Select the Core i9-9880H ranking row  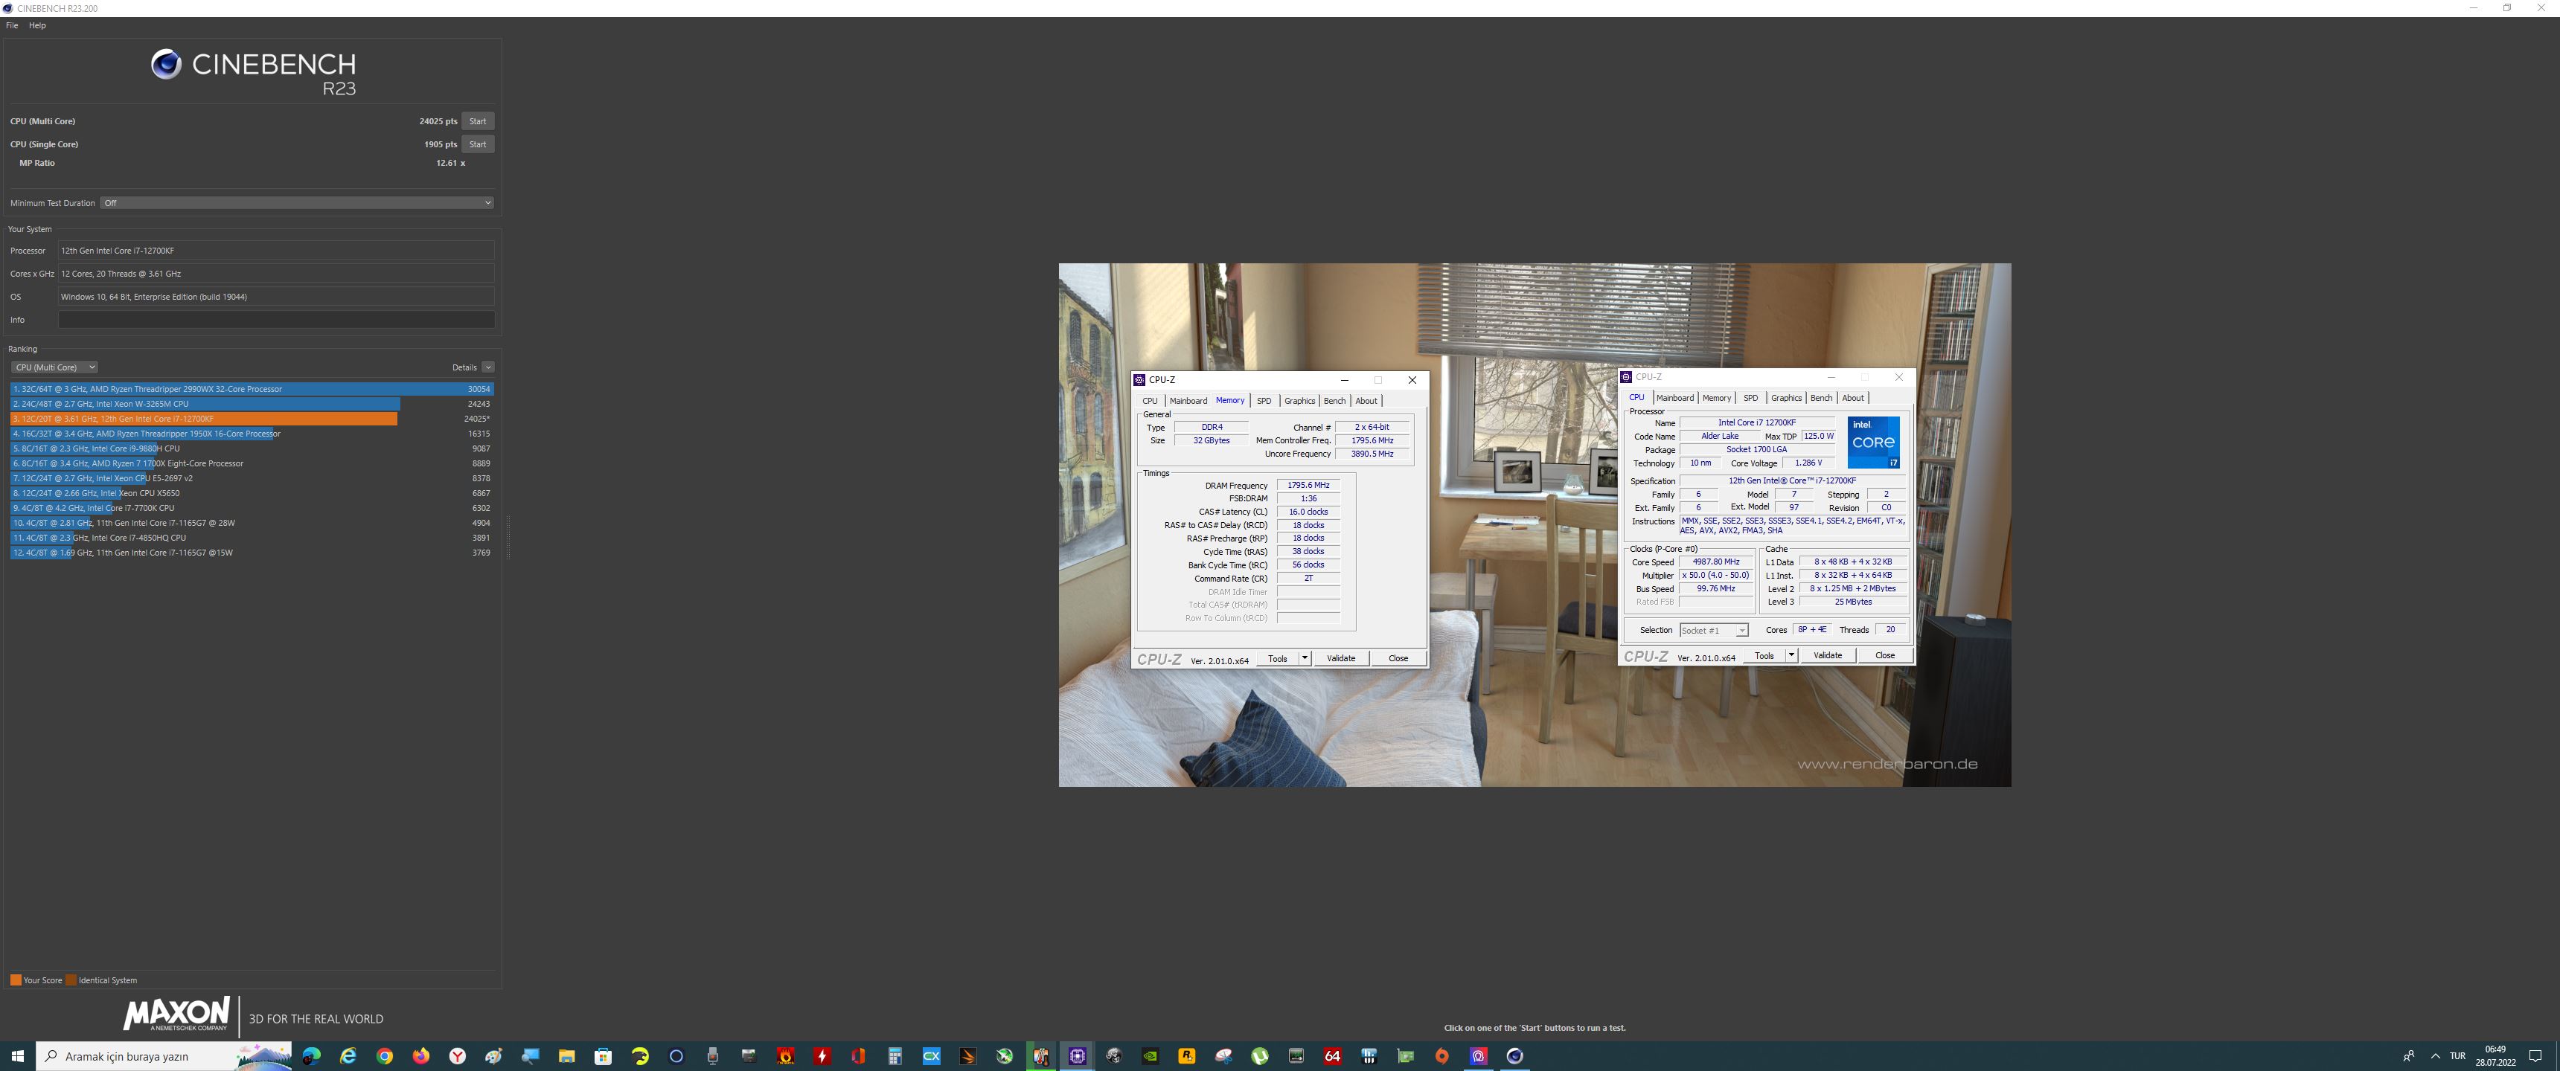(252, 449)
